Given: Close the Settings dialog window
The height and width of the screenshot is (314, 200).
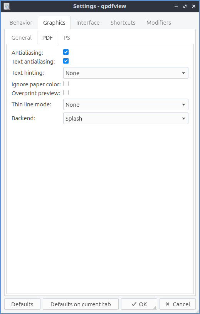Looking at the screenshot, I should (193, 6).
